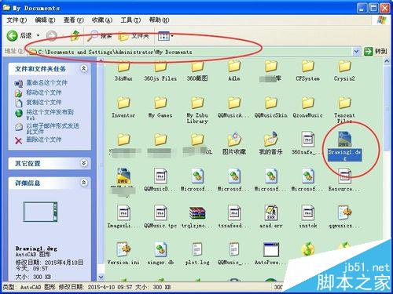Select the AutoPowe... file
393x294 pixels.
coord(271,253)
